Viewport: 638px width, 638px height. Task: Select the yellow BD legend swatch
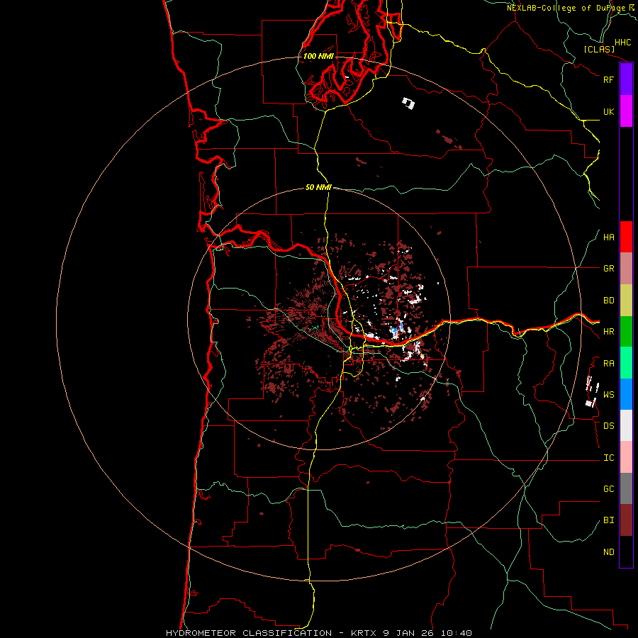(x=626, y=301)
